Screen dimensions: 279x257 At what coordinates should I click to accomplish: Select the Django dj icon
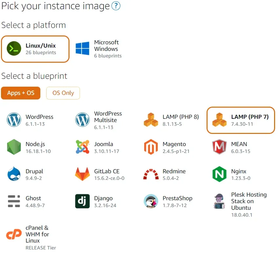[x=82, y=201]
